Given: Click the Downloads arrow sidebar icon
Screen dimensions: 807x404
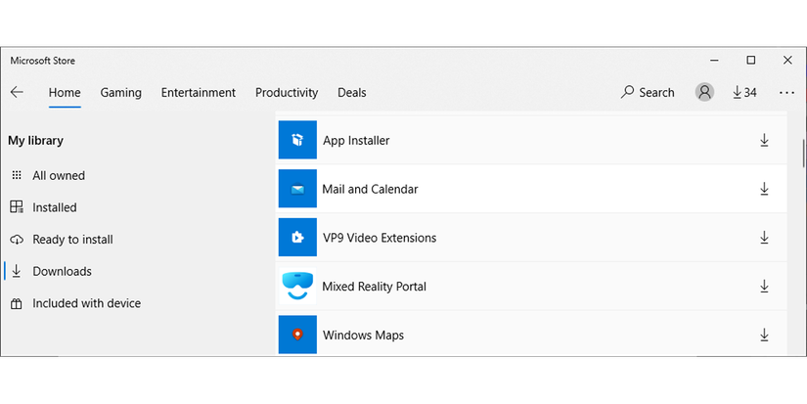Looking at the screenshot, I should [x=17, y=271].
